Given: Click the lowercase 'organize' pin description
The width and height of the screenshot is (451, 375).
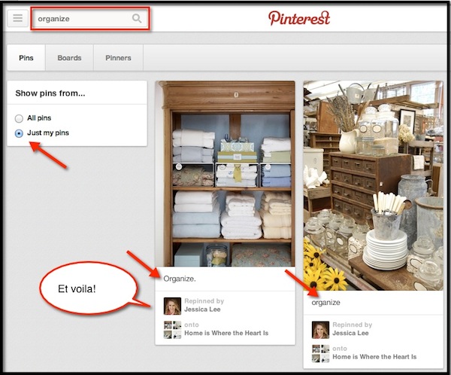Looking at the screenshot, I should coord(326,303).
